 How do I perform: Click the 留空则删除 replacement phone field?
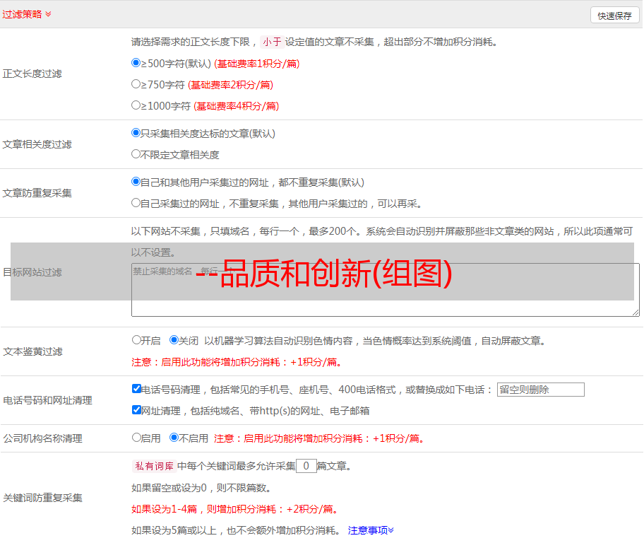click(540, 390)
